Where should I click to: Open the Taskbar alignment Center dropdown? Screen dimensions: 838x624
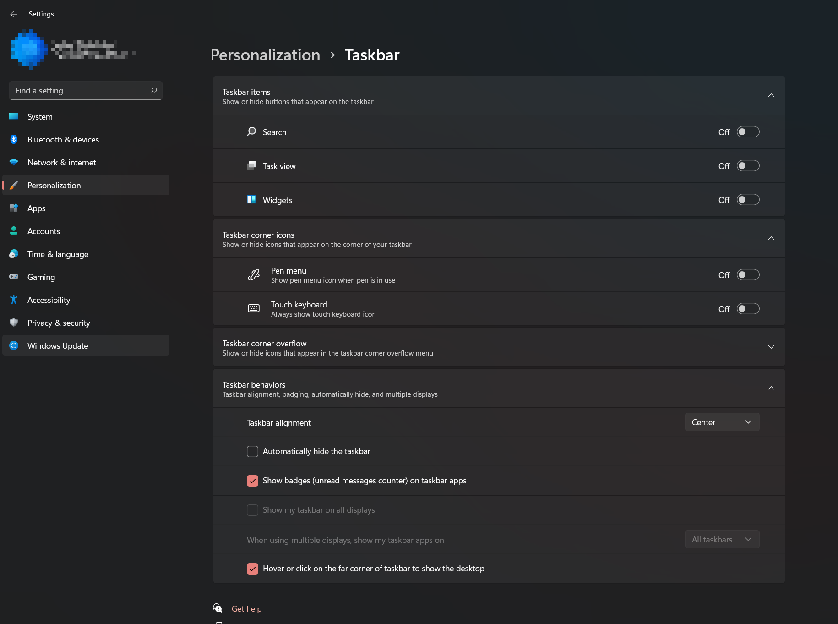tap(722, 422)
